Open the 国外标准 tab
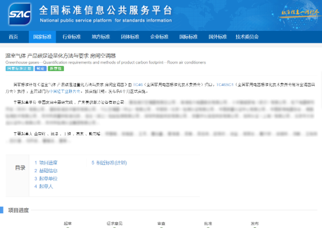 pyautogui.click(x=218, y=37)
